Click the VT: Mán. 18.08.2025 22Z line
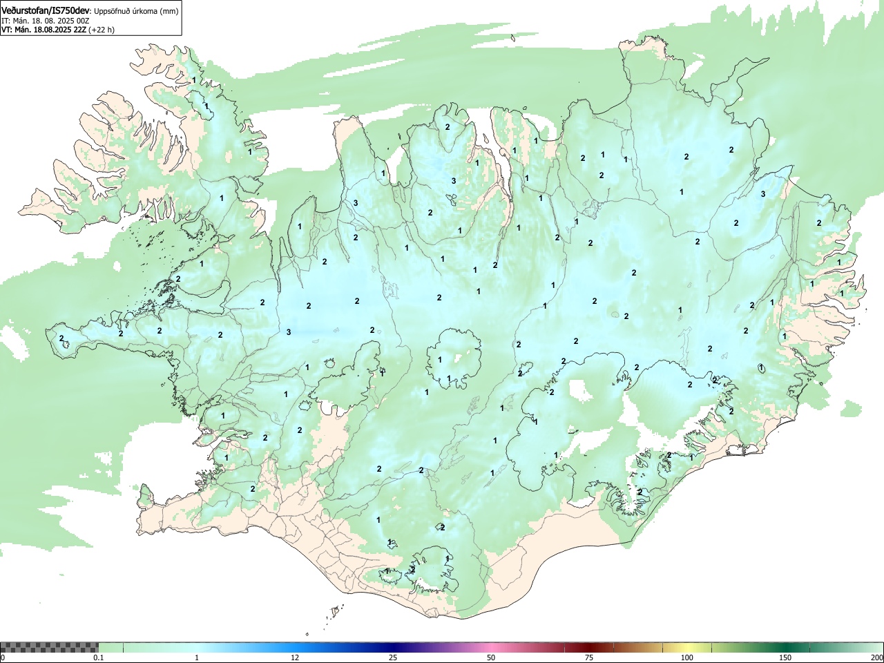The height and width of the screenshot is (663, 884). pos(44,30)
